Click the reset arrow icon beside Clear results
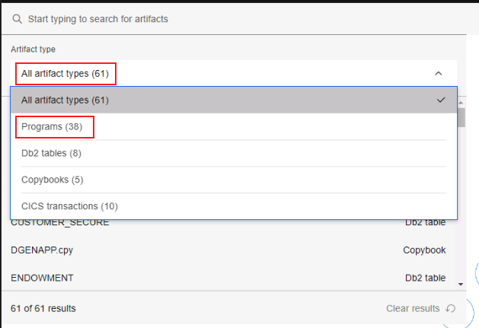Viewport: 479px width, 328px height. point(451,308)
